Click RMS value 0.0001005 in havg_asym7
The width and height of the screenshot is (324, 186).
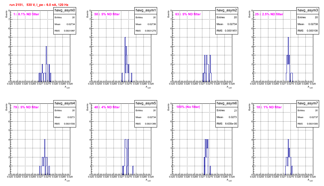point(312,124)
